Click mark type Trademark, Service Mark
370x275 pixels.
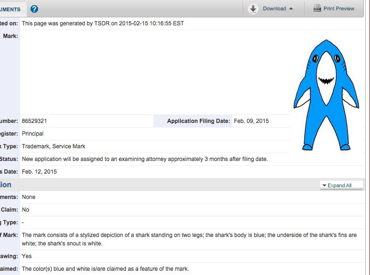(x=54, y=146)
